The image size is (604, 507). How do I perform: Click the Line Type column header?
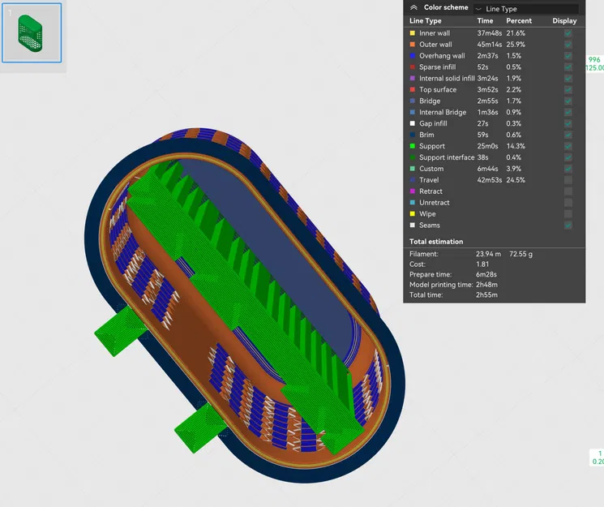click(426, 21)
